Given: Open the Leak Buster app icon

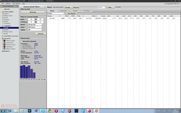Looking at the screenshot, I should coord(4,43).
